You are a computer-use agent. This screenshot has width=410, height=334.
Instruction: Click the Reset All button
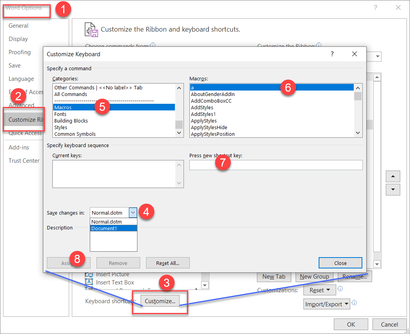(x=168, y=263)
